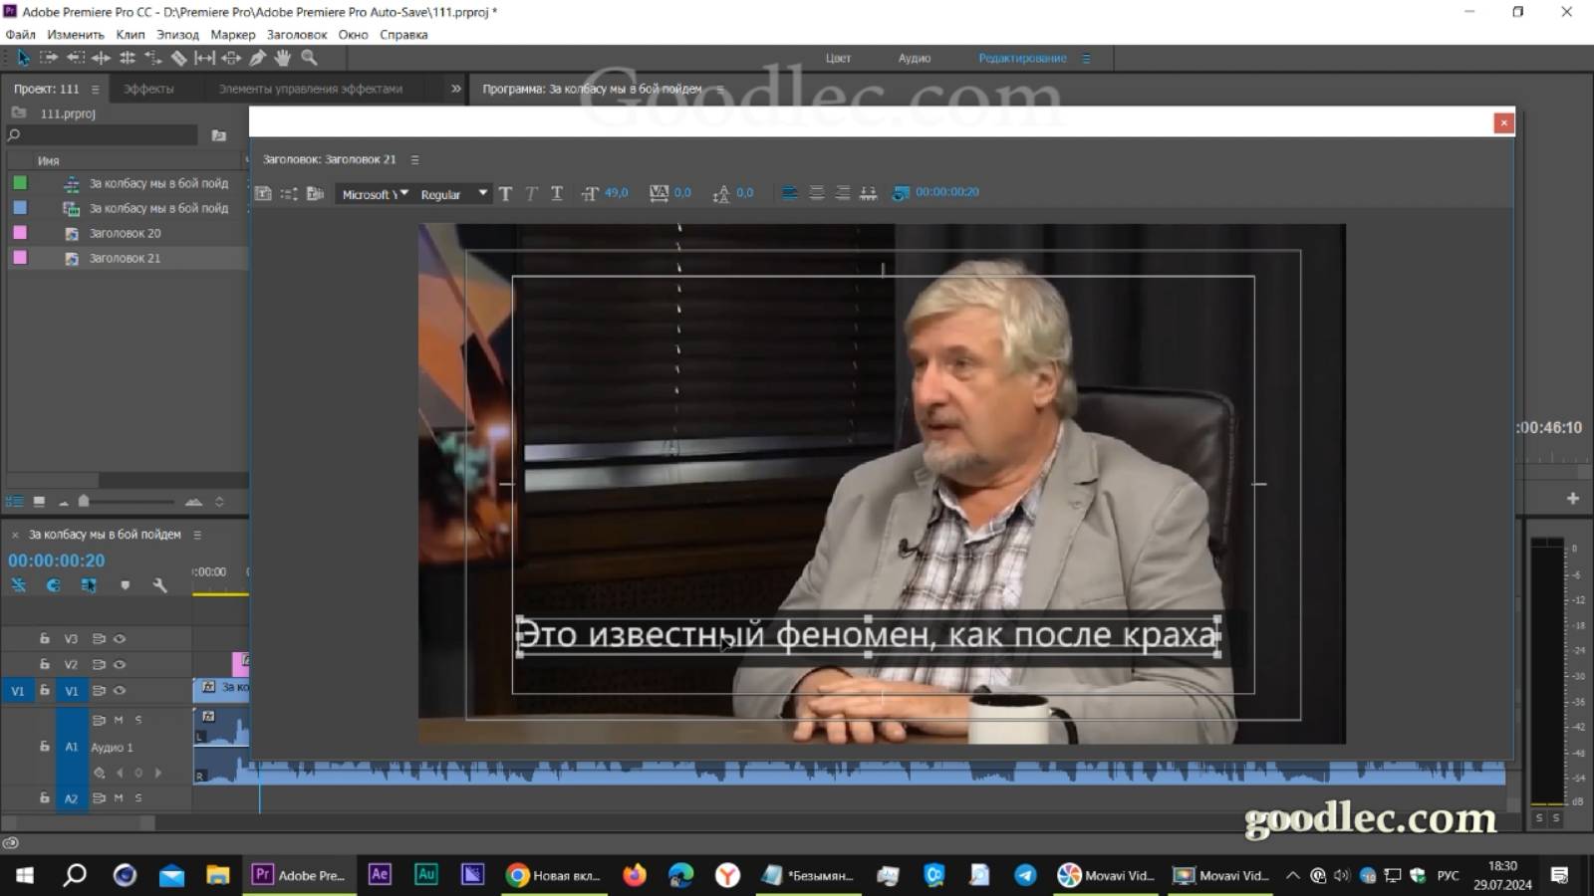Viewport: 1594px width, 896px height.
Task: Switch to the Эффекты tab
Action: (x=148, y=89)
